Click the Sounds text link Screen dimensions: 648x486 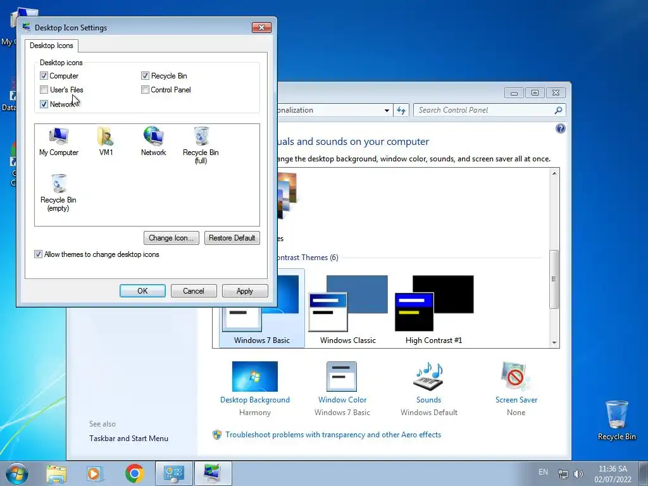(428, 400)
